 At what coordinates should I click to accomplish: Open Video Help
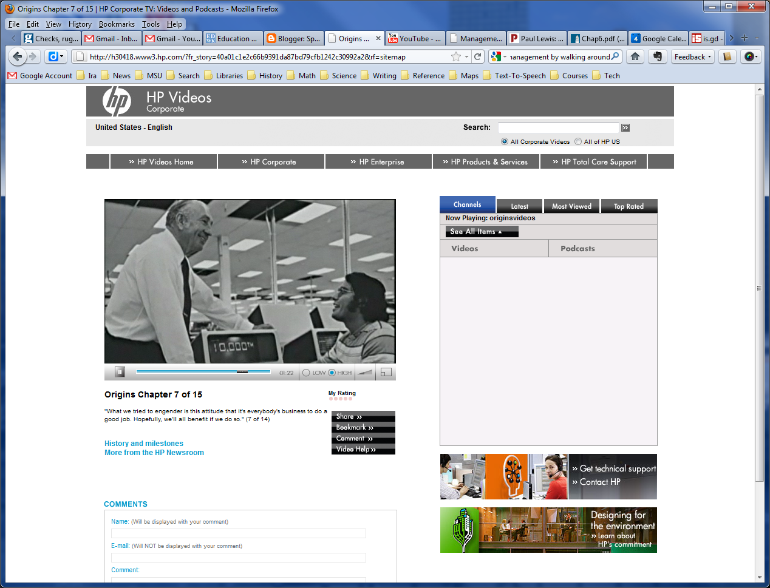click(x=363, y=449)
